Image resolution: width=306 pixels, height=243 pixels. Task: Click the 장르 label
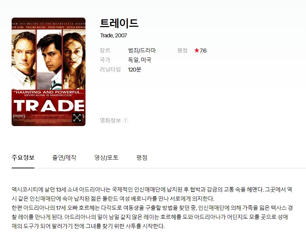point(105,50)
